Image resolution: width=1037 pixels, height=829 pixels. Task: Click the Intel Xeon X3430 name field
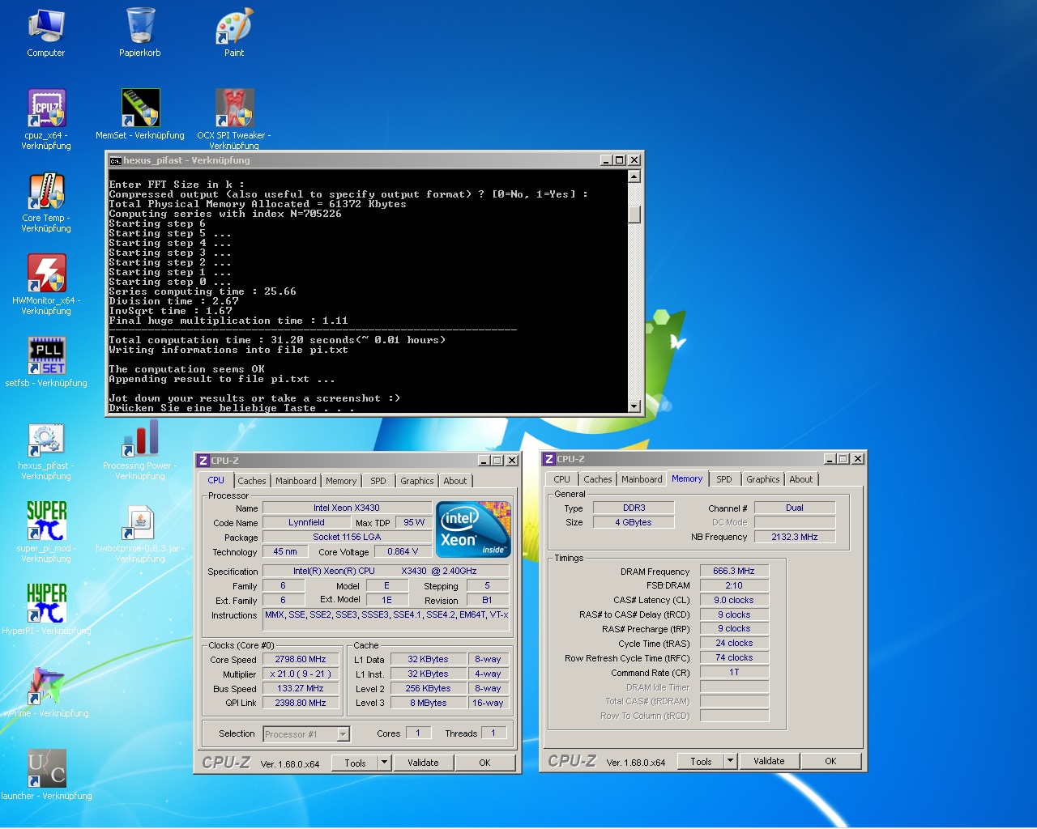click(347, 508)
